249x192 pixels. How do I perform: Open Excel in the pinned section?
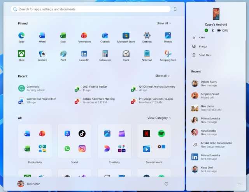pos(63,37)
